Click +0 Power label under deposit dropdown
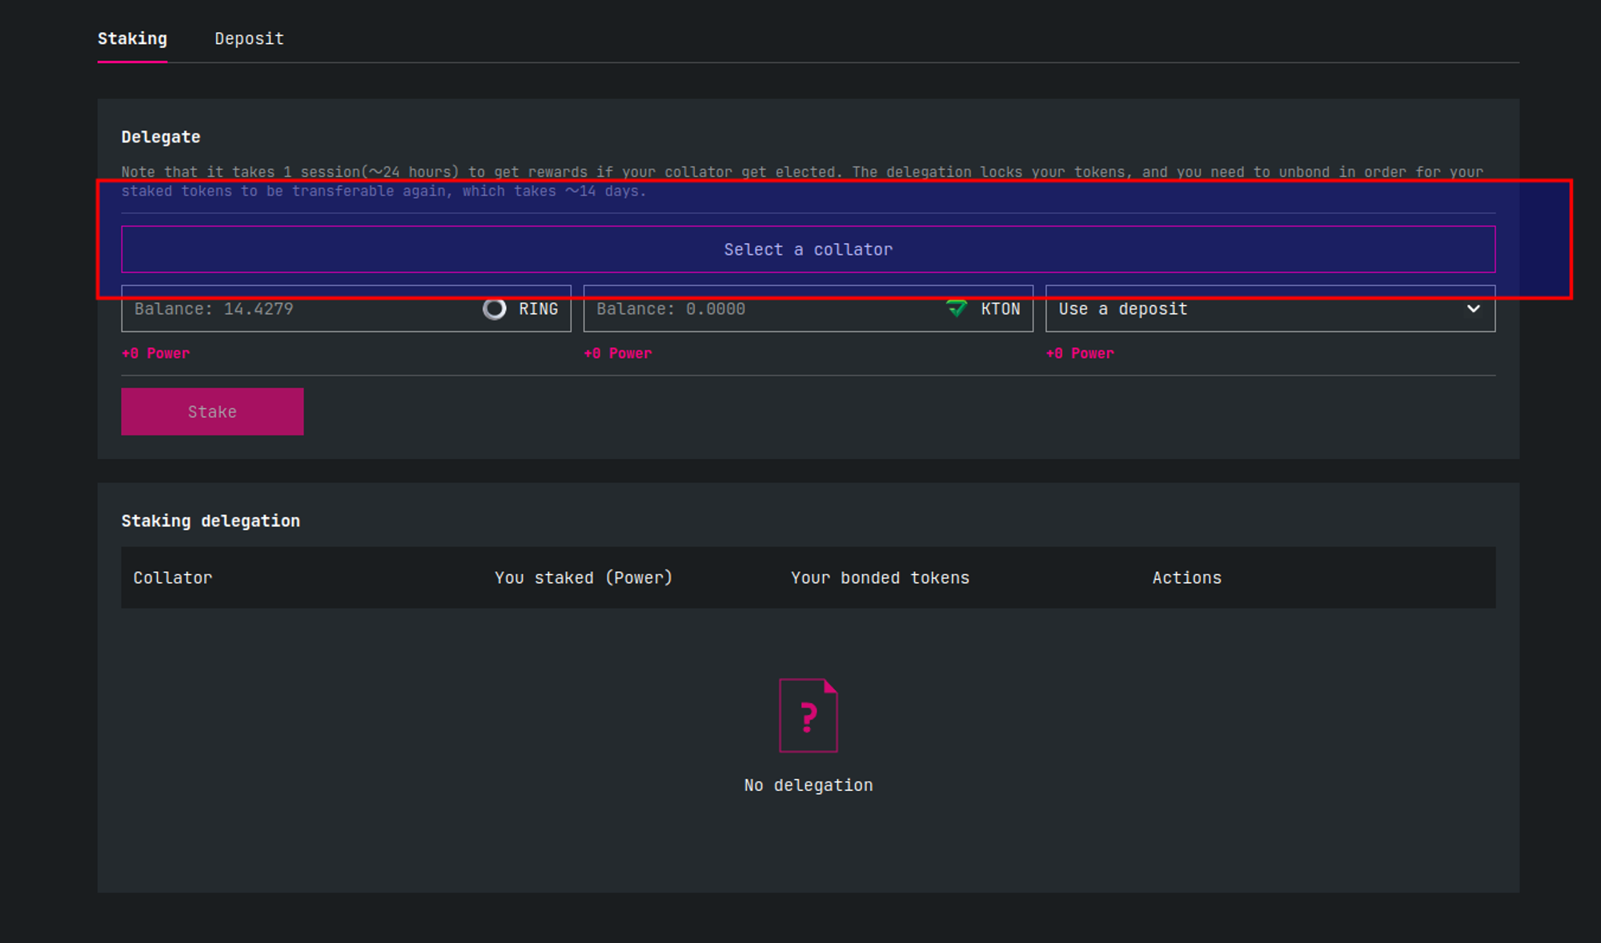The height and width of the screenshot is (943, 1601). click(x=1080, y=353)
